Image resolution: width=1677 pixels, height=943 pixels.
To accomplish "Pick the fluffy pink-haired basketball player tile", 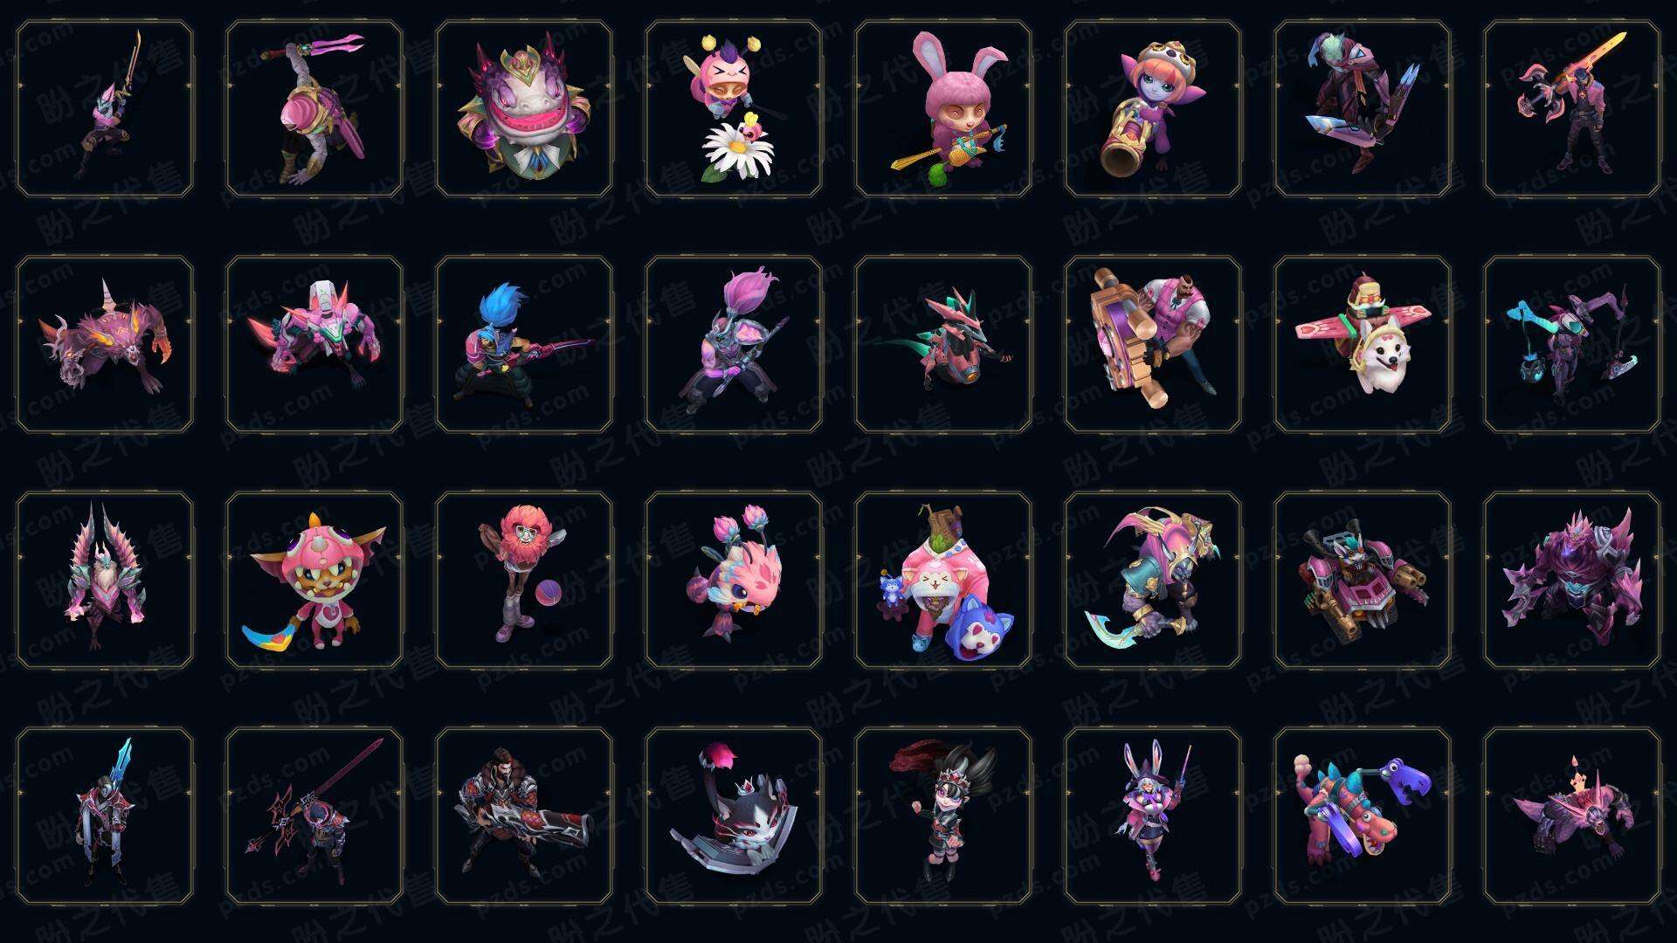I will [524, 580].
